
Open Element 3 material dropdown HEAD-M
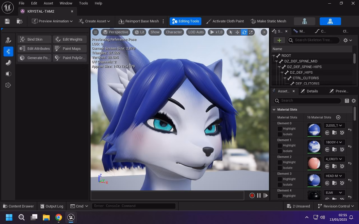tap(334, 176)
